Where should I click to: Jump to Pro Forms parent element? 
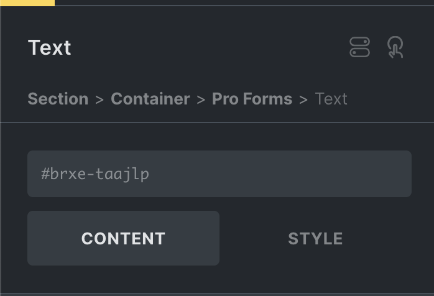tap(252, 99)
